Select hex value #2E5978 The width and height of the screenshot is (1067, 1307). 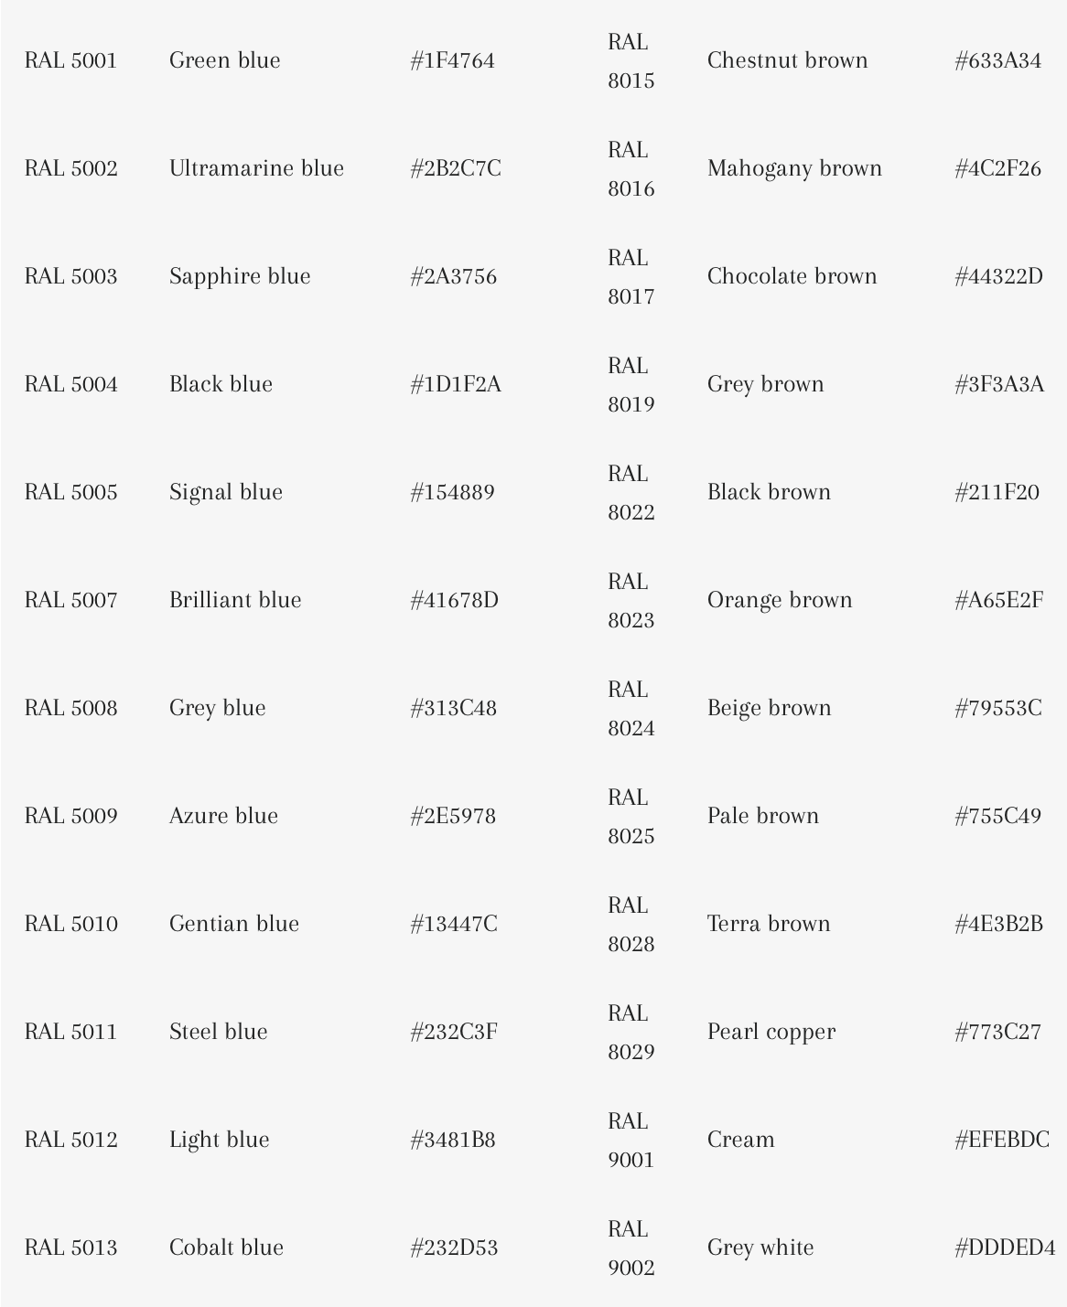452,816
